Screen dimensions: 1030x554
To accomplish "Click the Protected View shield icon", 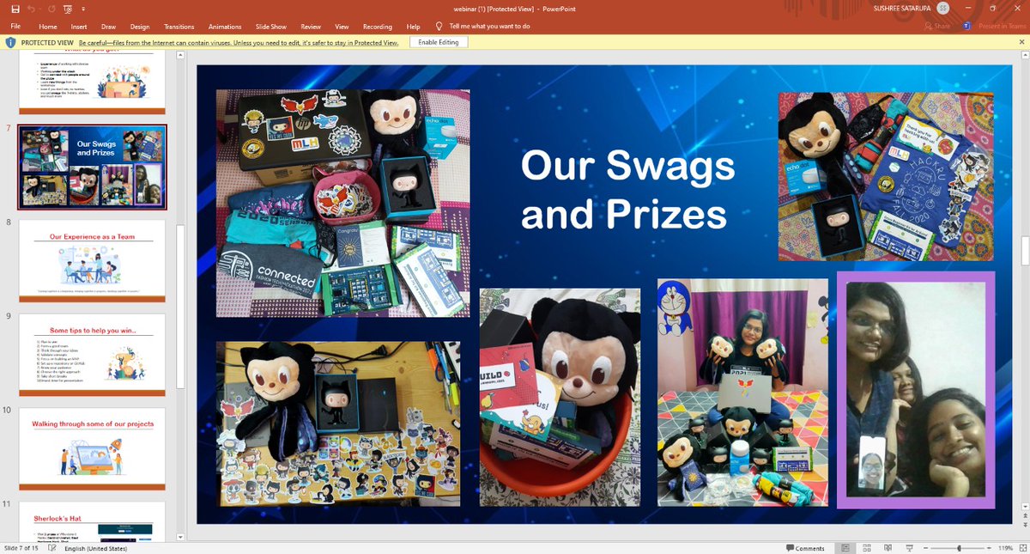I will point(11,42).
